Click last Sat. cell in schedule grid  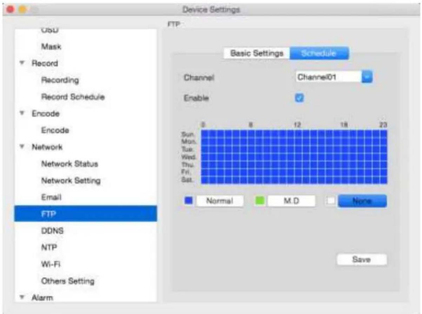(383, 180)
